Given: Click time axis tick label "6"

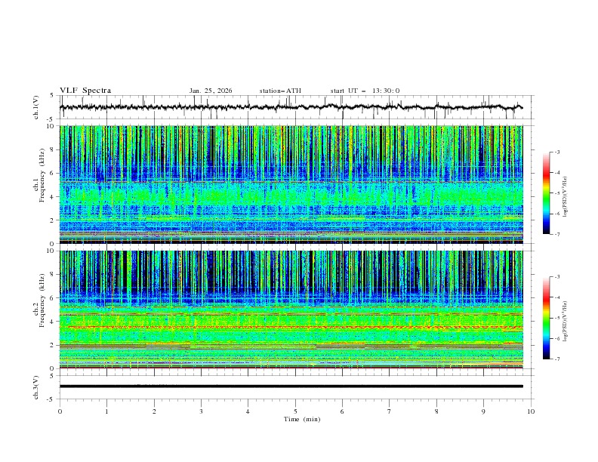Looking at the screenshot, I should click(x=342, y=411).
